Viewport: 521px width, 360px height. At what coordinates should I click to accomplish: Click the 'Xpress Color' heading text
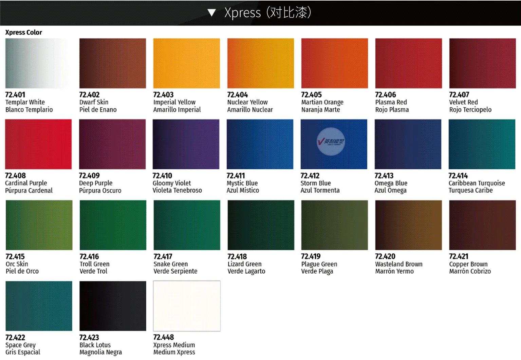tap(23, 33)
